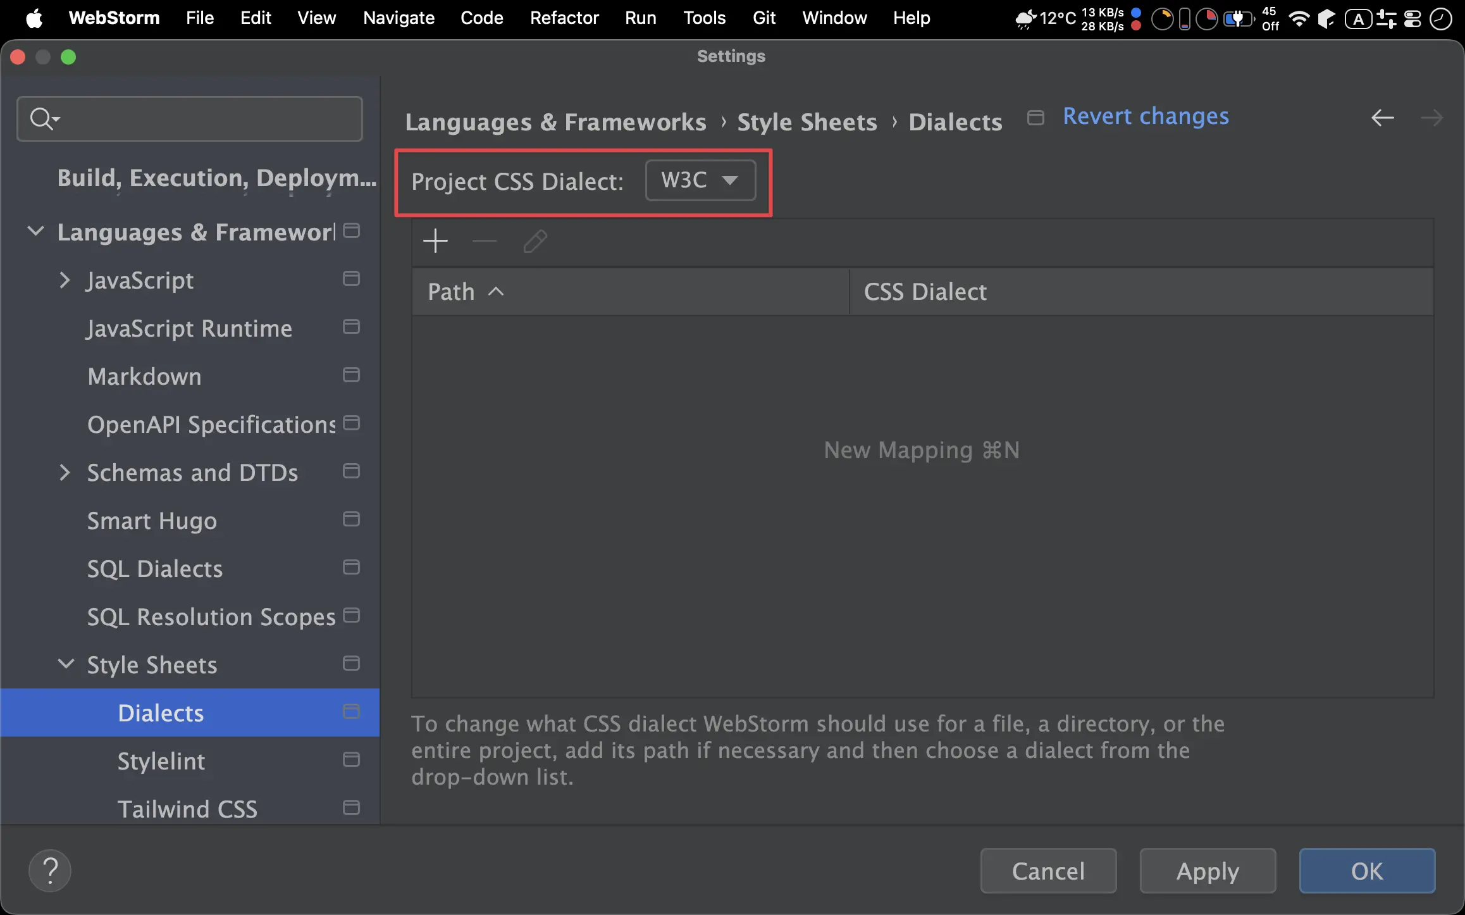Screen dimensions: 1465x915
Task: Open the Project CSS Dialect W3C dropdown
Action: tap(700, 180)
